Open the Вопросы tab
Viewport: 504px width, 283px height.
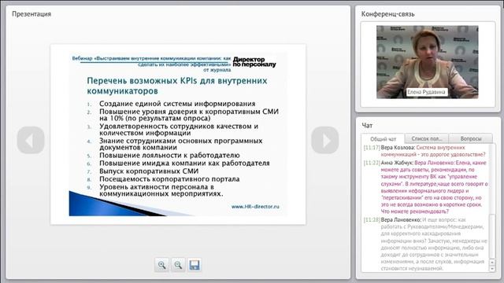pos(471,138)
